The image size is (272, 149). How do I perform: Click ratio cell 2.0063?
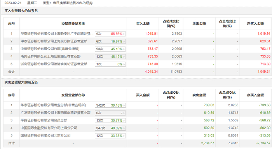click(177, 56)
